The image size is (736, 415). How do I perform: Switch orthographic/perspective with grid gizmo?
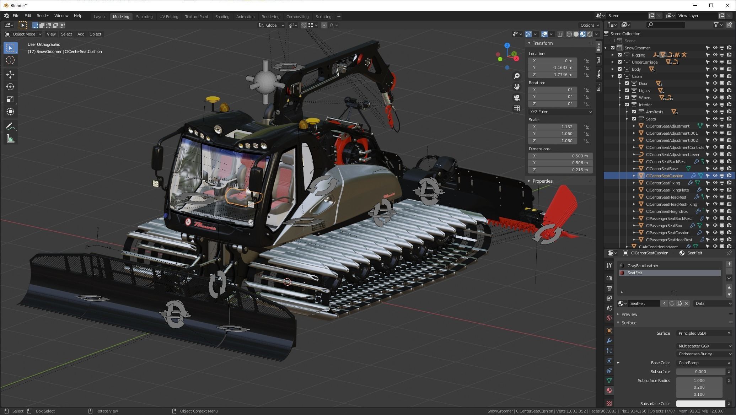click(x=517, y=108)
